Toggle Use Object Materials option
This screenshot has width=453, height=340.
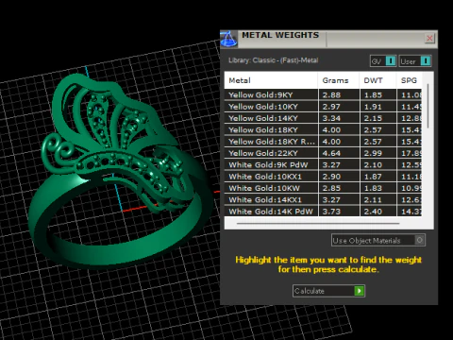378,240
